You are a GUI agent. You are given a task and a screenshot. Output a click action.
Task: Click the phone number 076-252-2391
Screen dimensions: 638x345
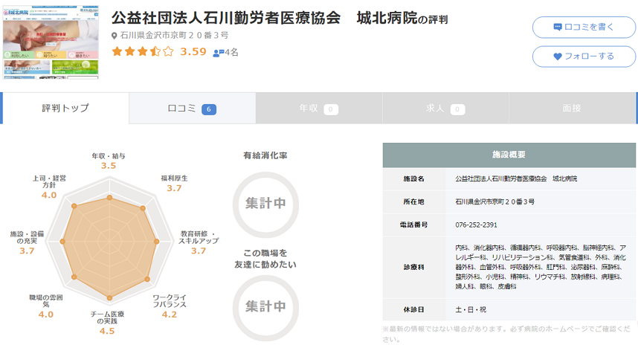pyautogui.click(x=476, y=224)
